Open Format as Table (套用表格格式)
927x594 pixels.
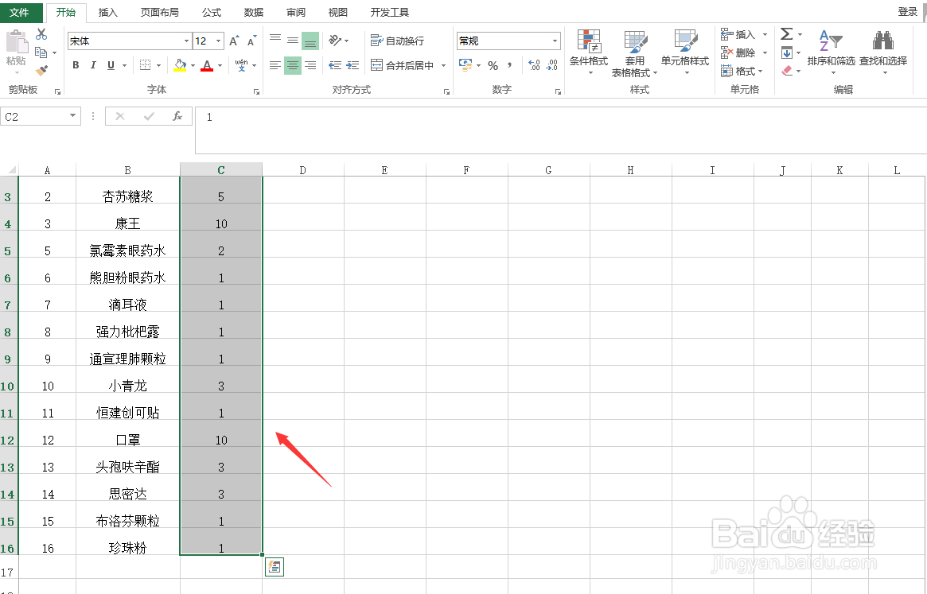point(634,53)
